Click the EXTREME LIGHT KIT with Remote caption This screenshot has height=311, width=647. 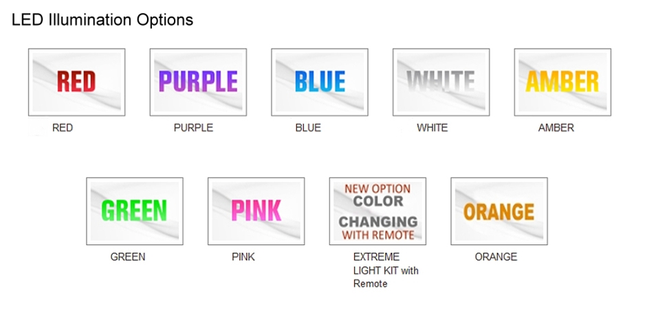(x=386, y=270)
